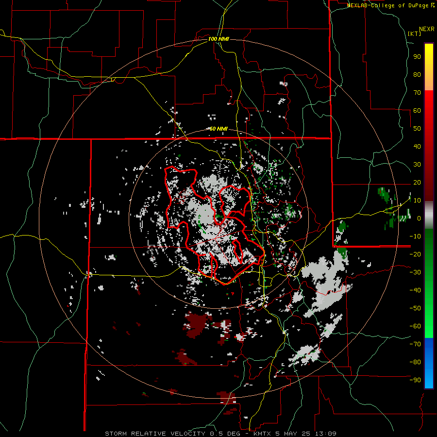
Task: Select the -20 value on velocity scale
Action: pos(415,254)
